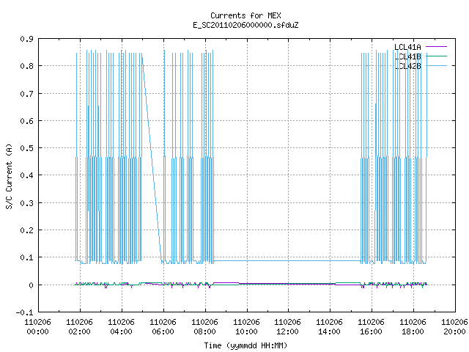Click the y-axis tick value 0.6
The image size is (469, 352).
click(x=26, y=121)
